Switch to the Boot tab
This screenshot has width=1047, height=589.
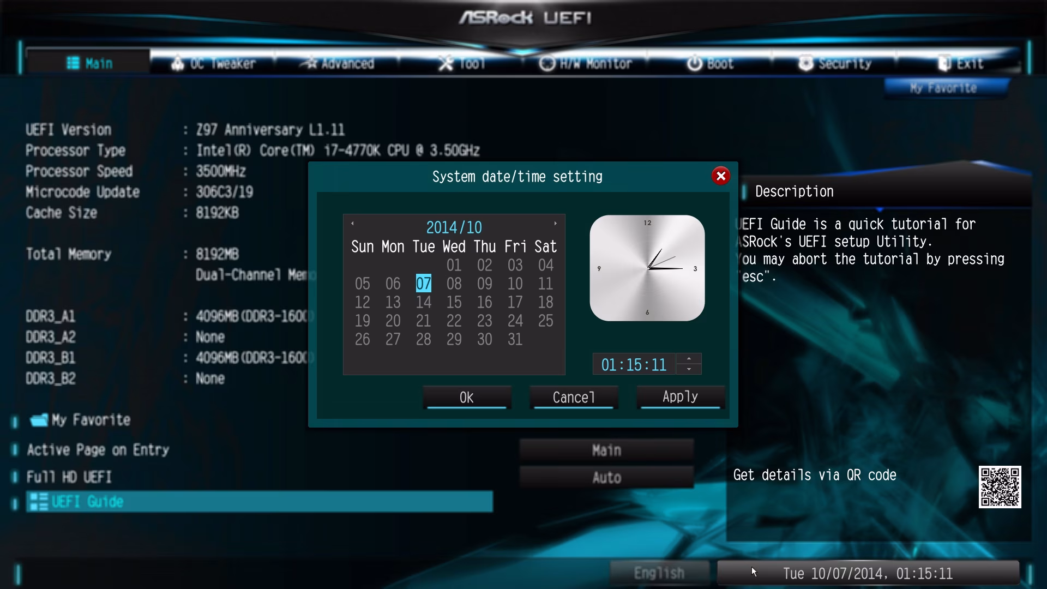(x=709, y=63)
